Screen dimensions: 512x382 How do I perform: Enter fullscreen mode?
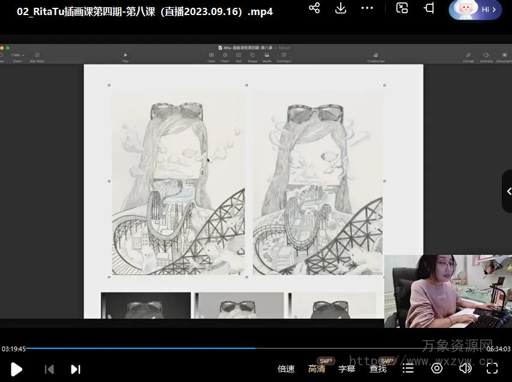(492, 368)
